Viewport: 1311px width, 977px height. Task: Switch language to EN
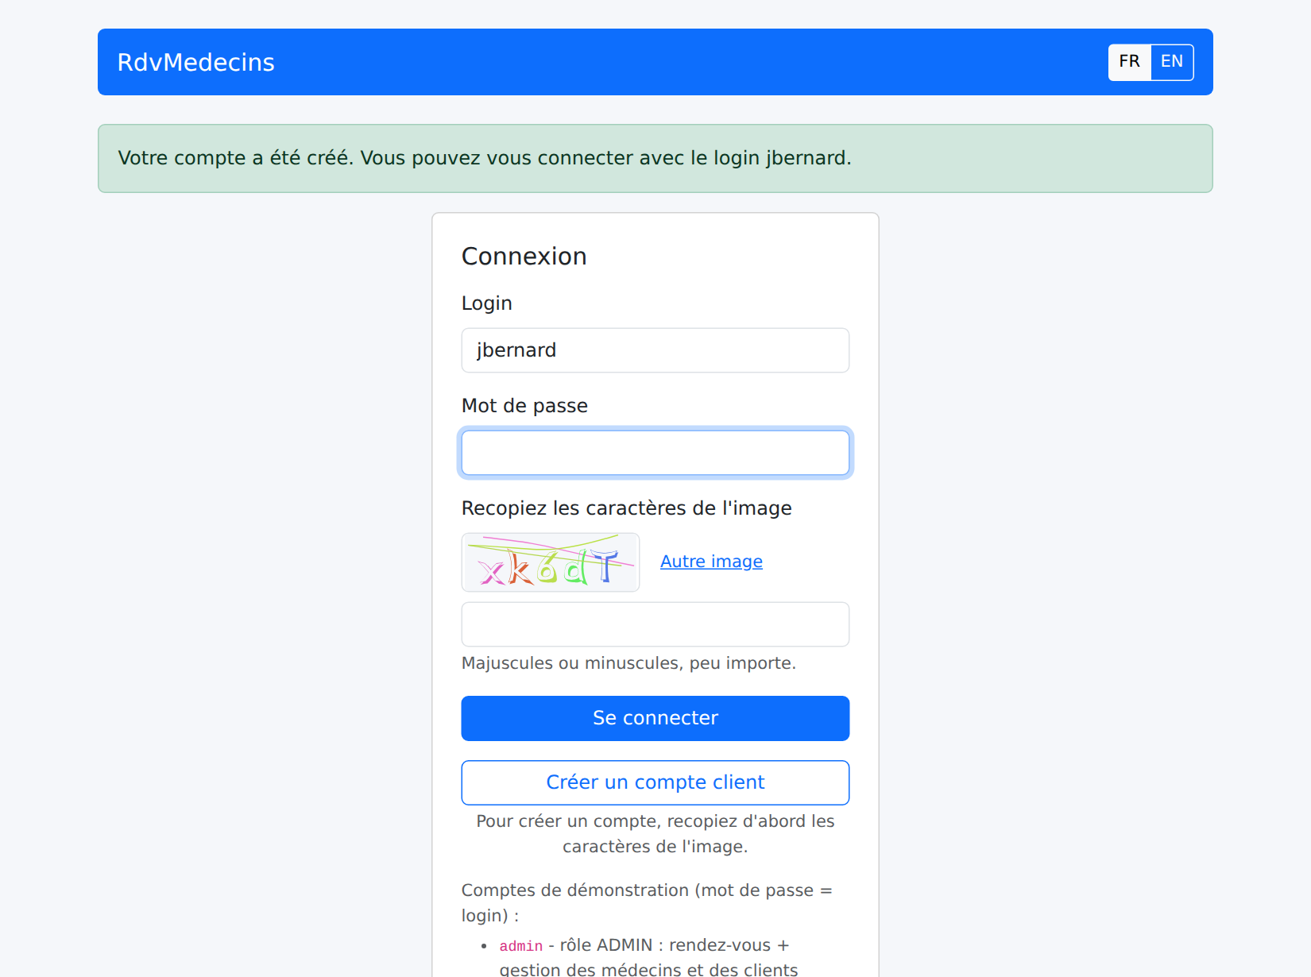1172,62
